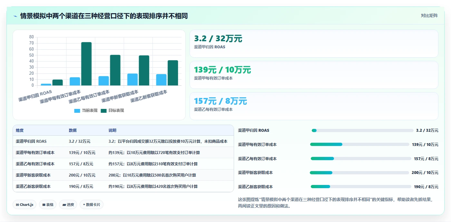Click table cell 渠道乙每有效订单成本
The image size is (451, 222).
pyautogui.click(x=35, y=164)
